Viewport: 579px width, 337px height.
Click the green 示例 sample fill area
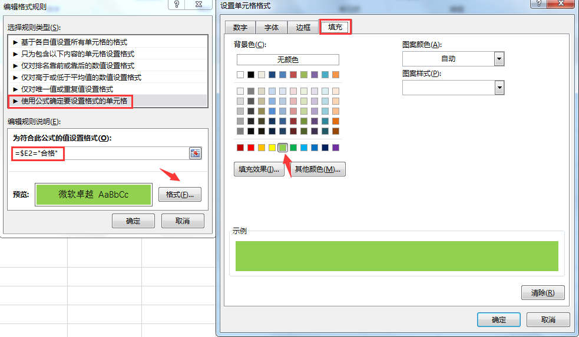tap(397, 256)
